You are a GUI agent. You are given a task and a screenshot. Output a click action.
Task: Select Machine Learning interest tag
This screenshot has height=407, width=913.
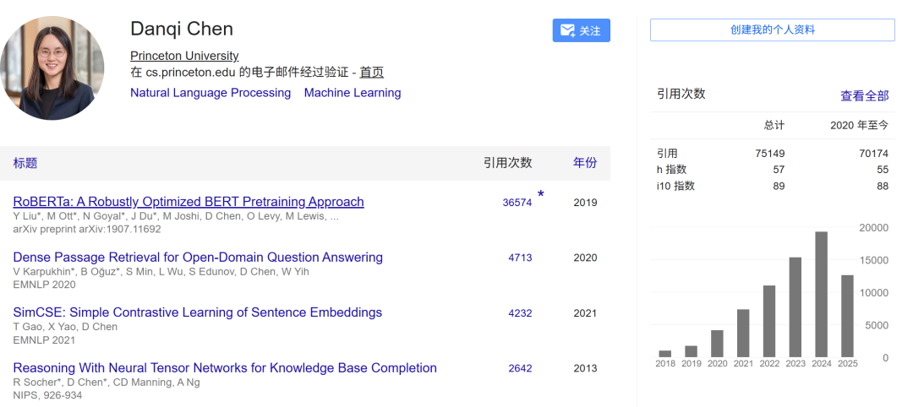(x=353, y=92)
